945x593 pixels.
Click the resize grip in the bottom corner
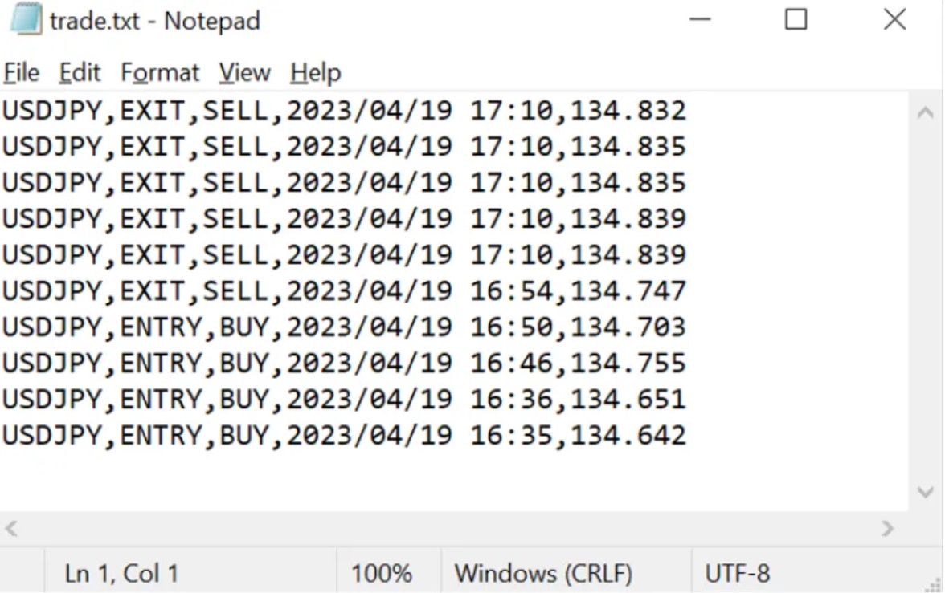pos(935,583)
